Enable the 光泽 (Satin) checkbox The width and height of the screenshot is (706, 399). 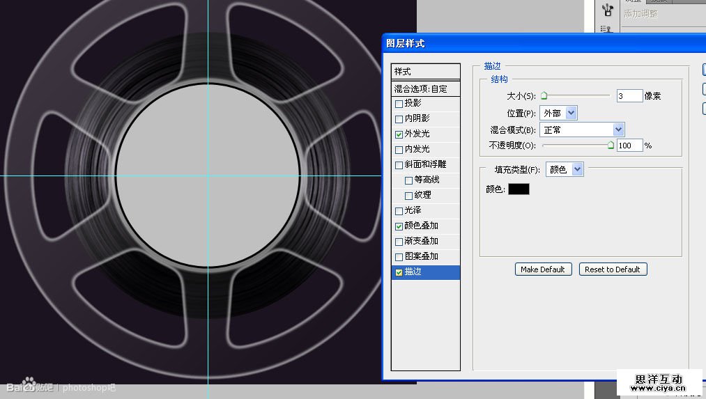point(399,211)
